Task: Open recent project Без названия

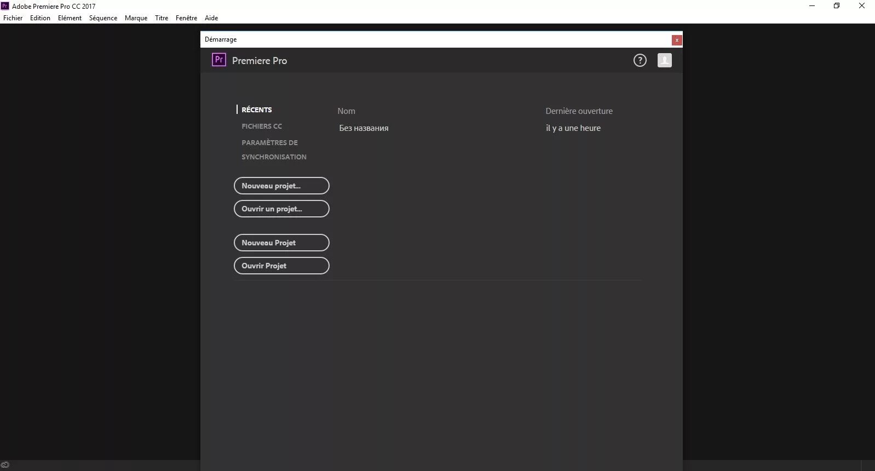Action: click(364, 128)
